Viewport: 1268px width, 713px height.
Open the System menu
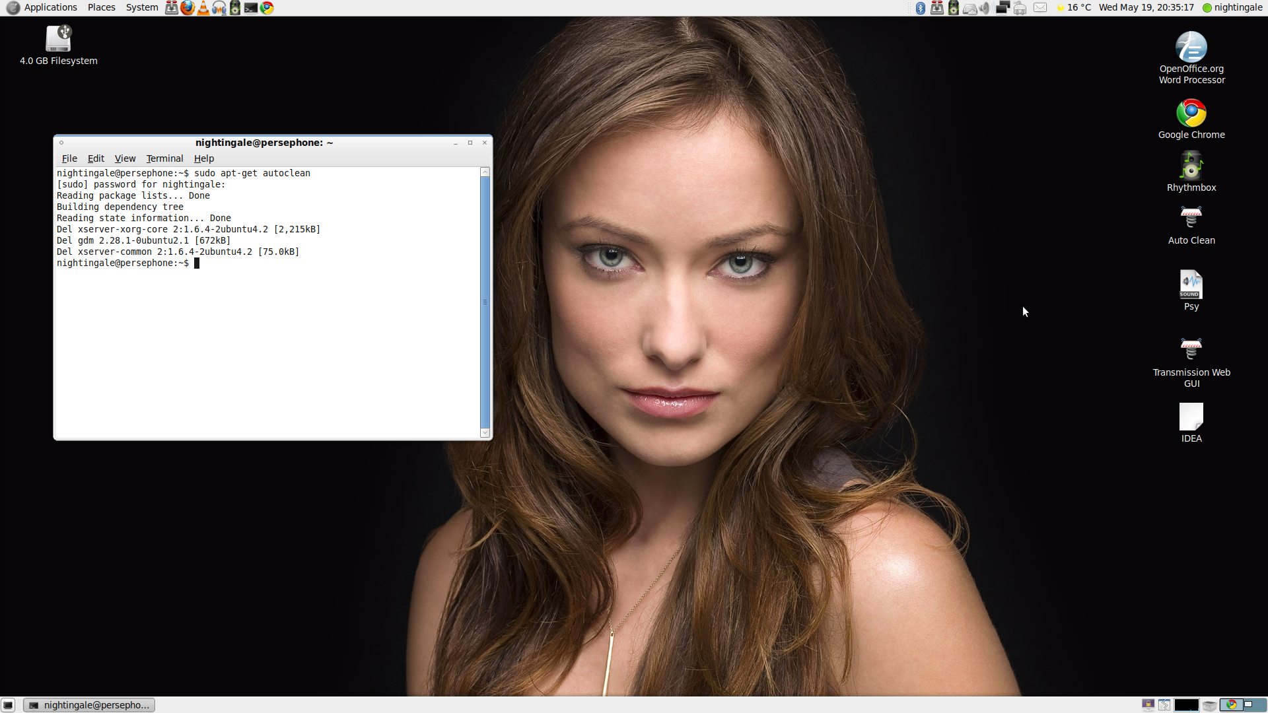142,8
